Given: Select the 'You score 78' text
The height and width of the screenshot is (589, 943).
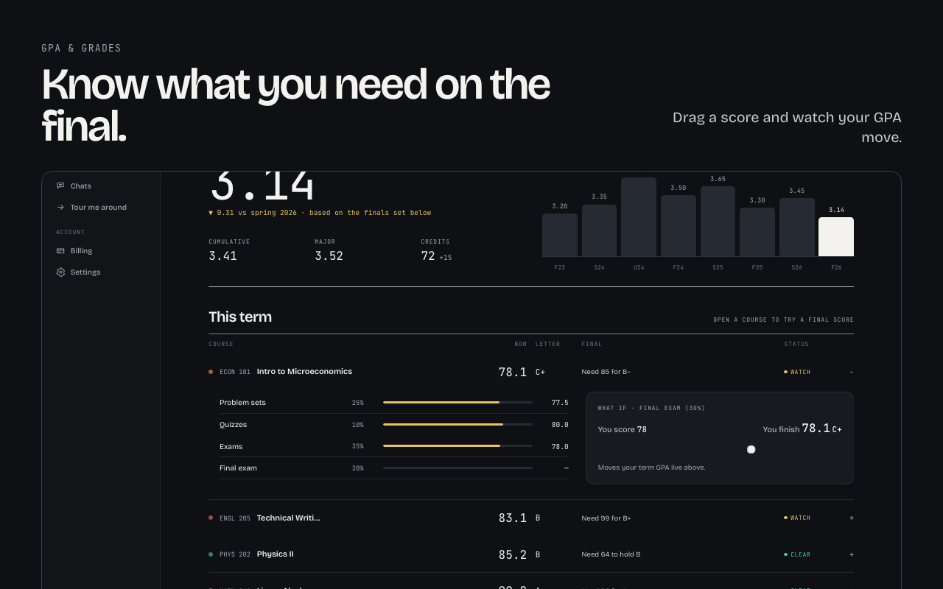Looking at the screenshot, I should (623, 429).
